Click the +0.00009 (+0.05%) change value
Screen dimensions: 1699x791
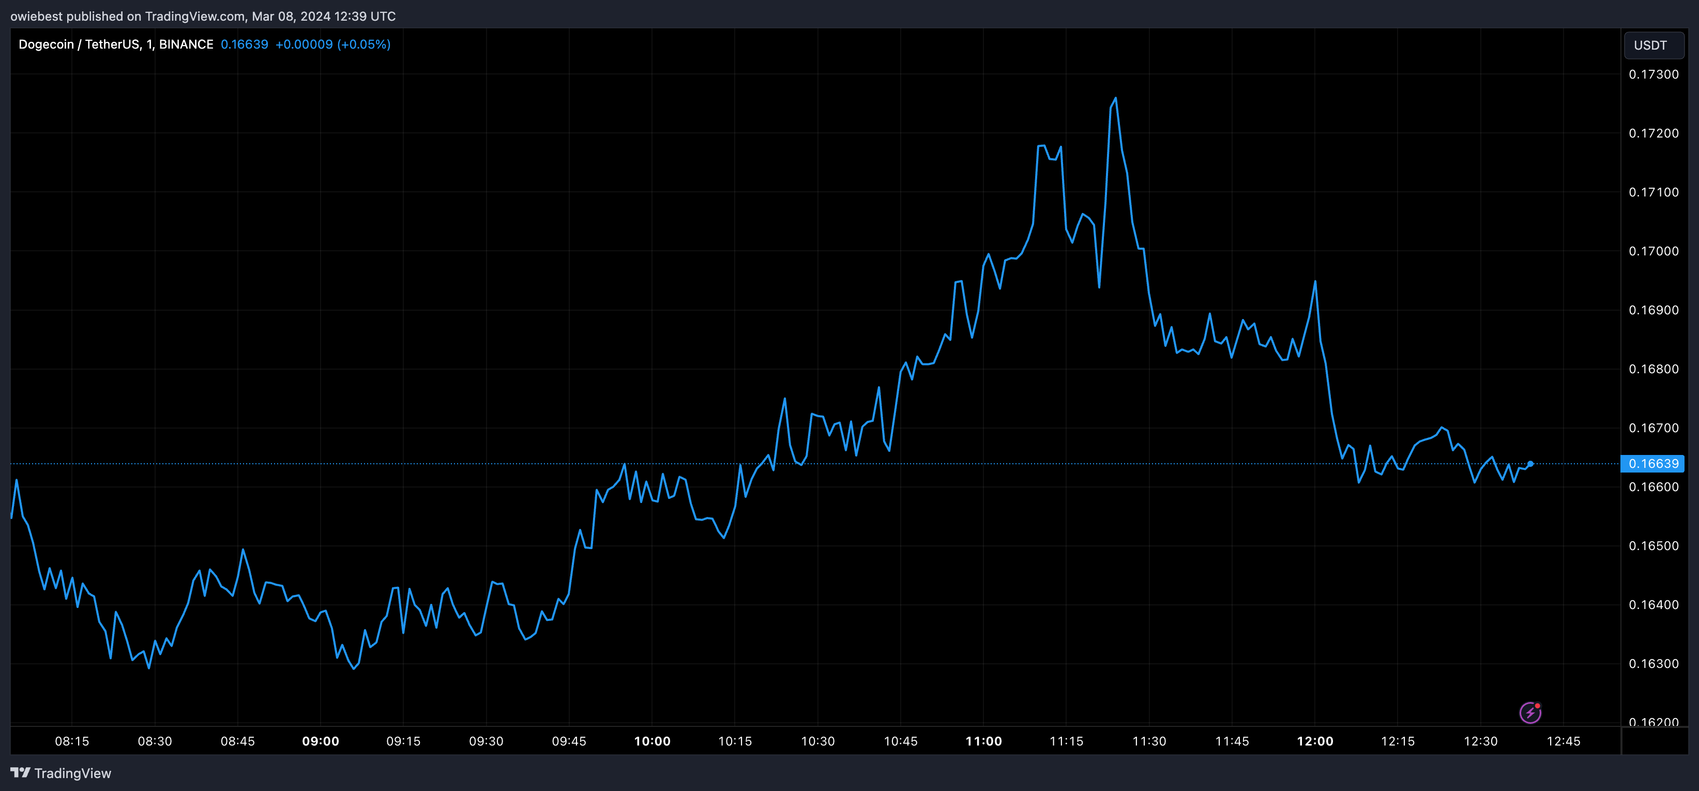[x=332, y=44]
